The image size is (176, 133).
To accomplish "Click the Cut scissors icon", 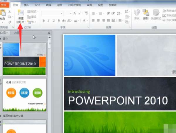I will (10, 11).
